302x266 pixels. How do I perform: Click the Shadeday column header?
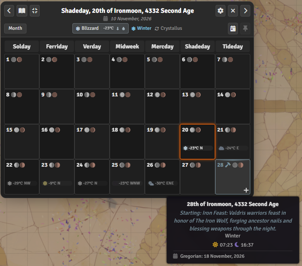[x=197, y=46]
